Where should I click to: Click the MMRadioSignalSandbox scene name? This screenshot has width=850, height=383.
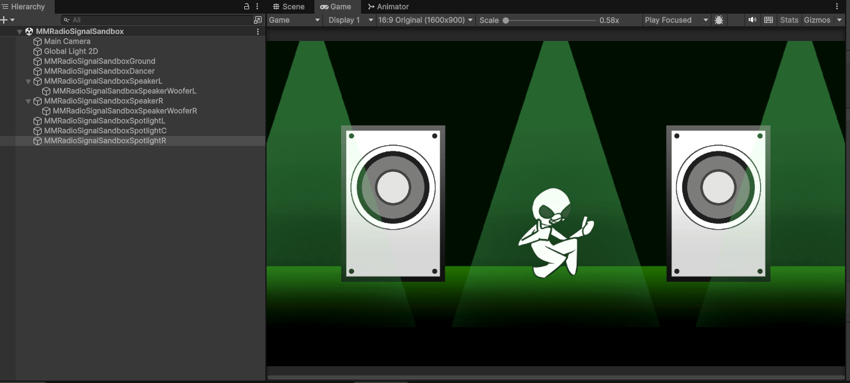[x=80, y=31]
